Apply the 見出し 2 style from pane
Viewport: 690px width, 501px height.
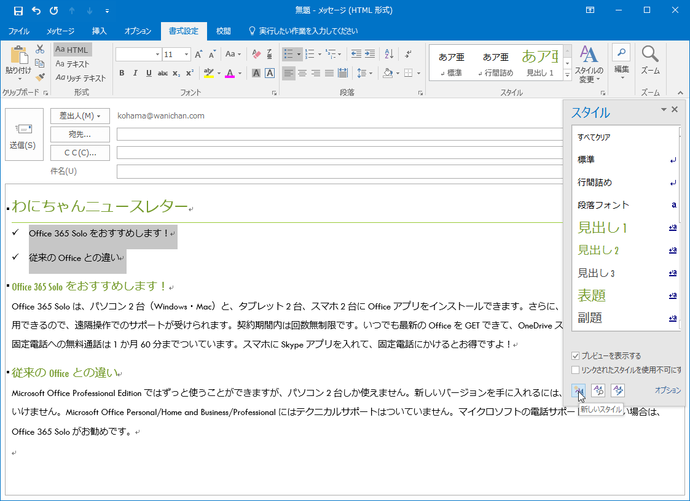click(625, 251)
